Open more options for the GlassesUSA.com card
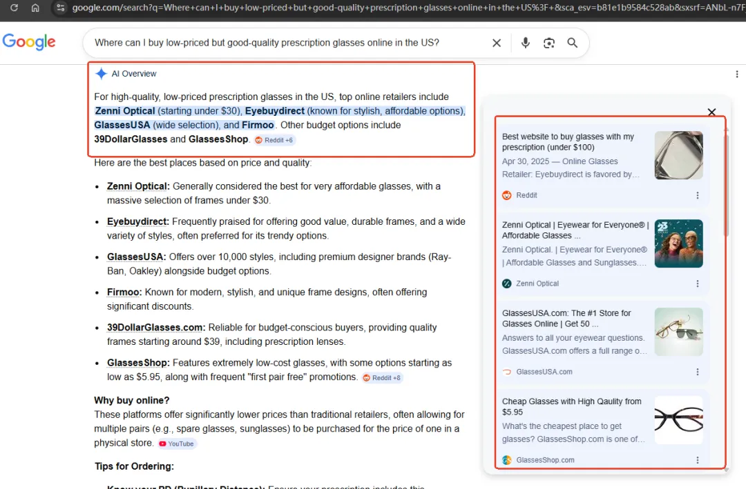The image size is (746, 489). click(698, 372)
